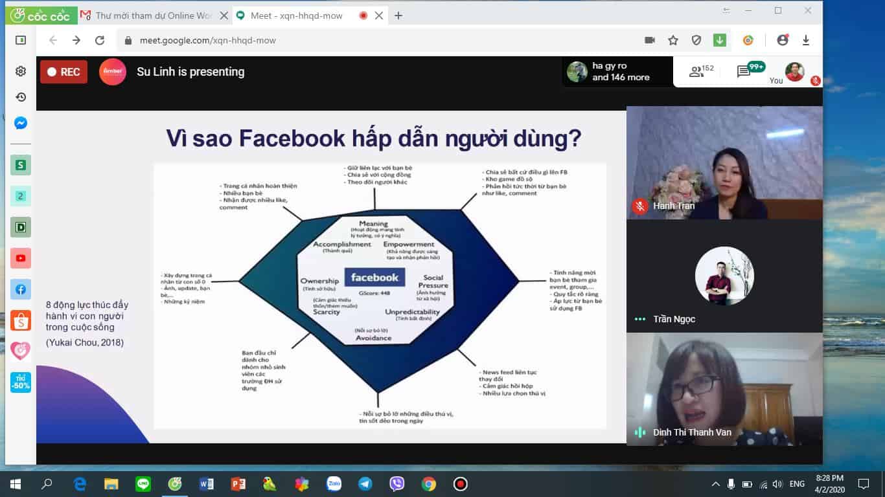Expand the hidden system tray icons
This screenshot has width=885, height=497.
tap(715, 483)
